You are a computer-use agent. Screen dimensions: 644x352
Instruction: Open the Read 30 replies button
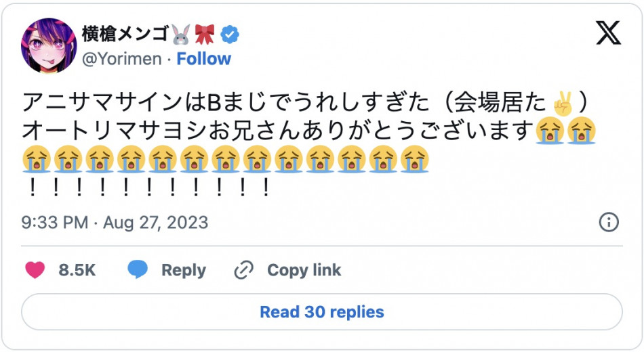coord(322,312)
